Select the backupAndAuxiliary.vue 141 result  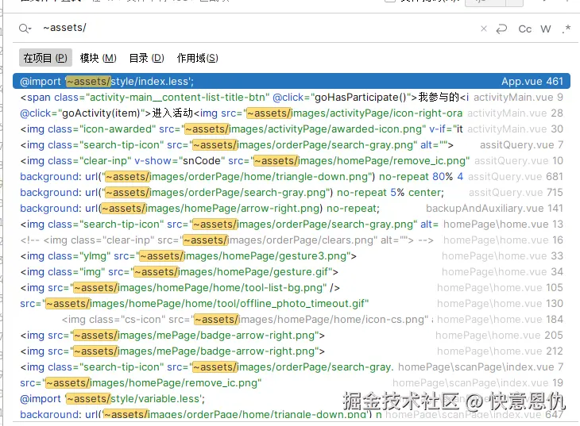pos(292,209)
